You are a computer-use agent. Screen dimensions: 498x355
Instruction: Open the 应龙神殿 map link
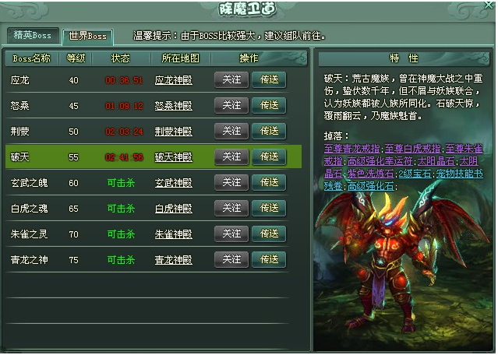pos(174,80)
